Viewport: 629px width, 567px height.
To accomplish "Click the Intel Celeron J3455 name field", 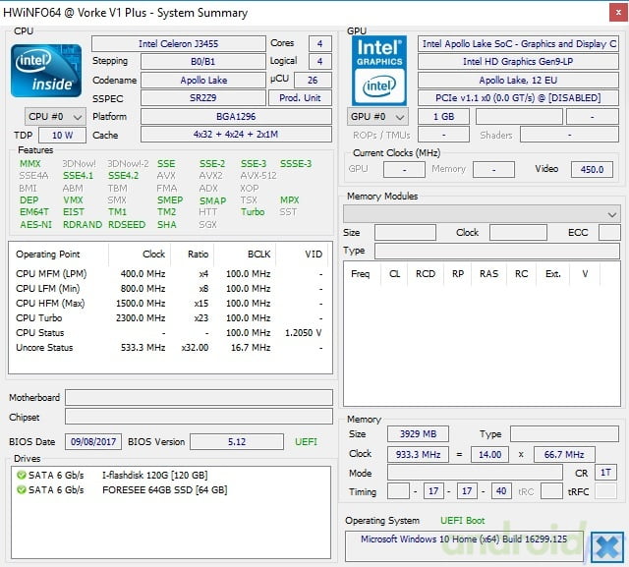I will click(x=179, y=43).
